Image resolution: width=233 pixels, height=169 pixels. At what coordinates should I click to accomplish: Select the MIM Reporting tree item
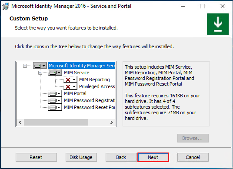pos(94,80)
